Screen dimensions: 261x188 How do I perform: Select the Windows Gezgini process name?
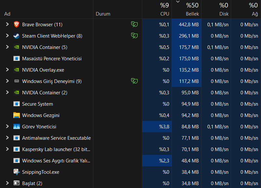[x=41, y=115]
